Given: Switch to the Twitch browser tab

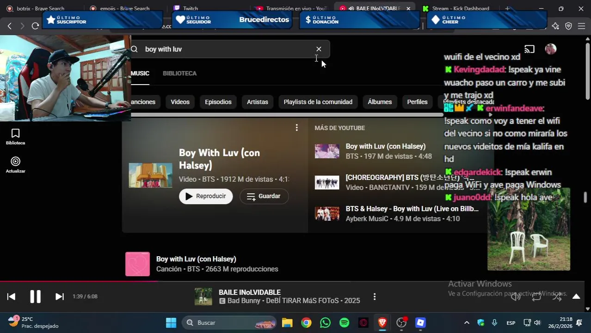Looking at the screenshot, I should point(191,8).
